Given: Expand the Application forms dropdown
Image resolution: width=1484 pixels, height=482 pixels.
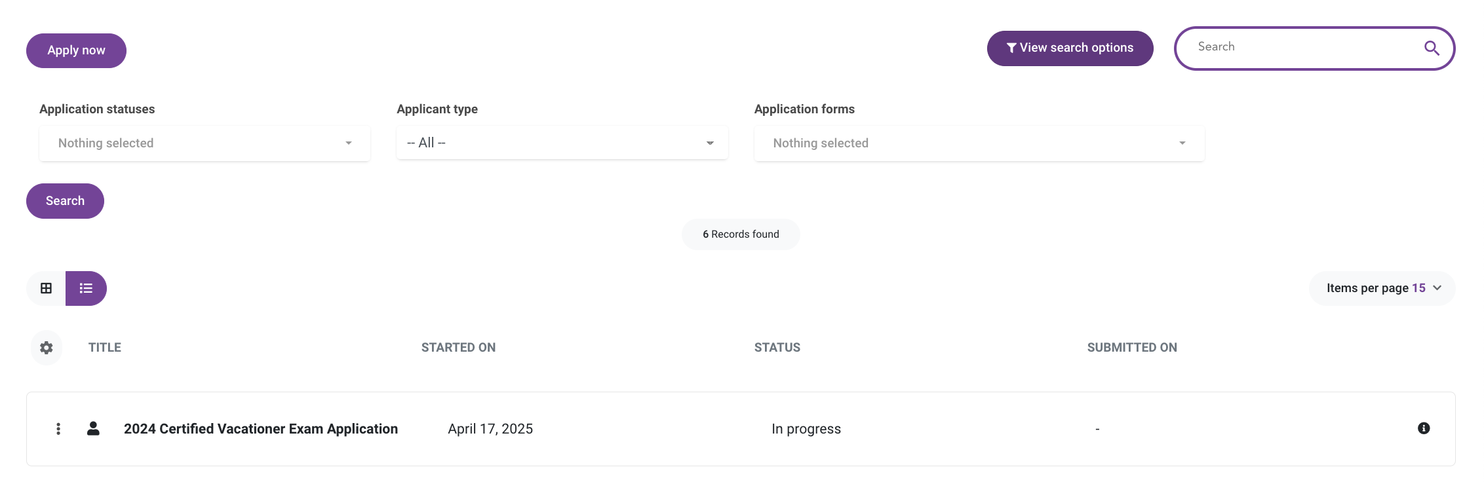Looking at the screenshot, I should coord(979,143).
